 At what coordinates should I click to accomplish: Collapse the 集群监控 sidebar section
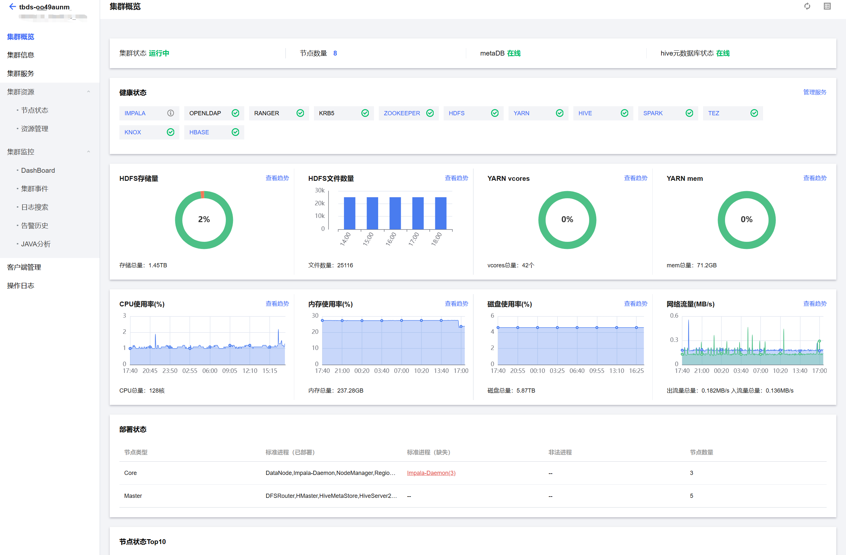point(88,152)
